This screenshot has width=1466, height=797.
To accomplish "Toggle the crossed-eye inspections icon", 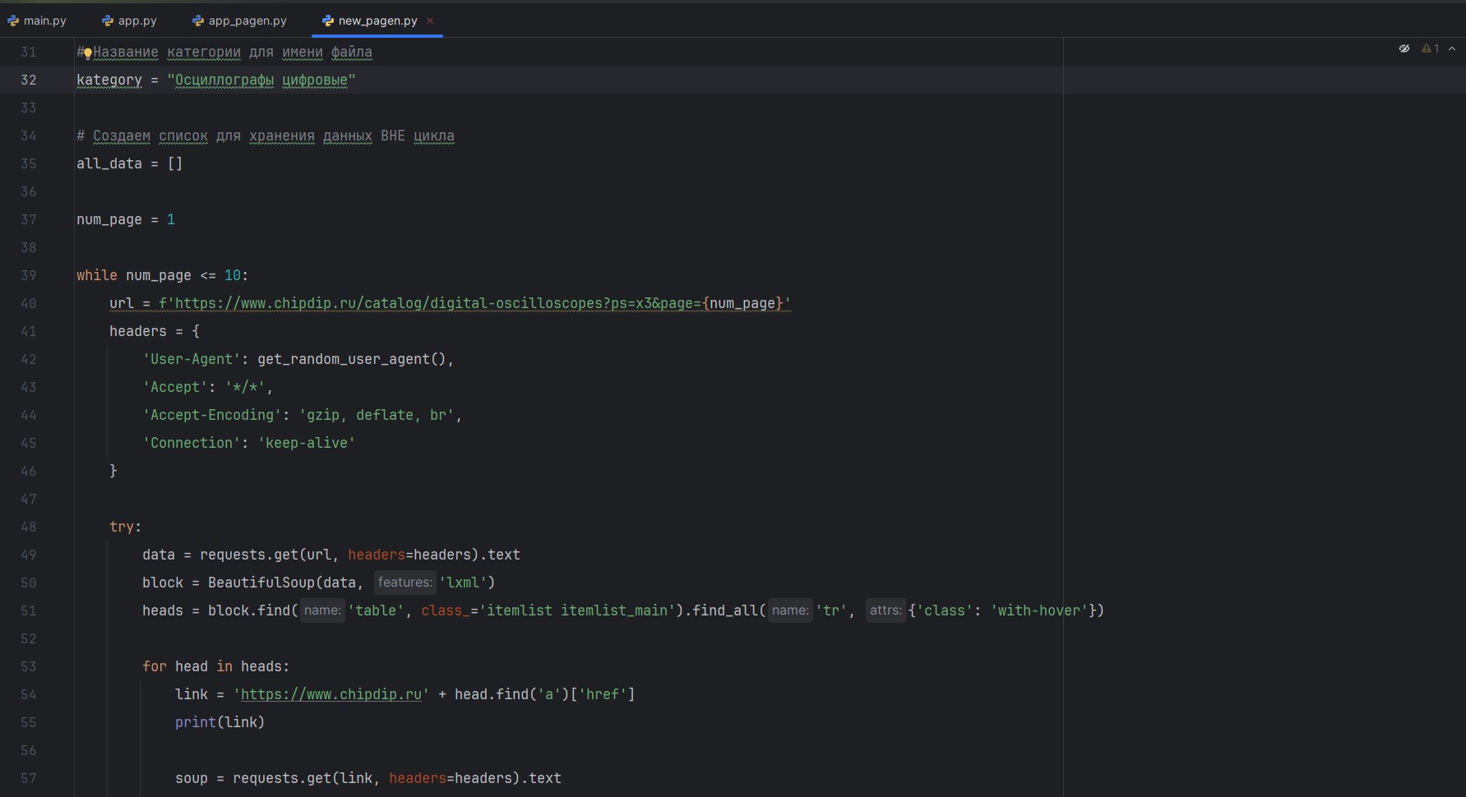I will pyautogui.click(x=1404, y=48).
